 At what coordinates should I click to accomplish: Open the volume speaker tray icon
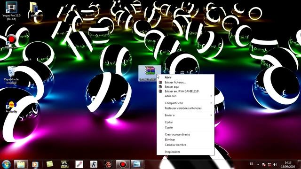pyautogui.click(x=275, y=164)
